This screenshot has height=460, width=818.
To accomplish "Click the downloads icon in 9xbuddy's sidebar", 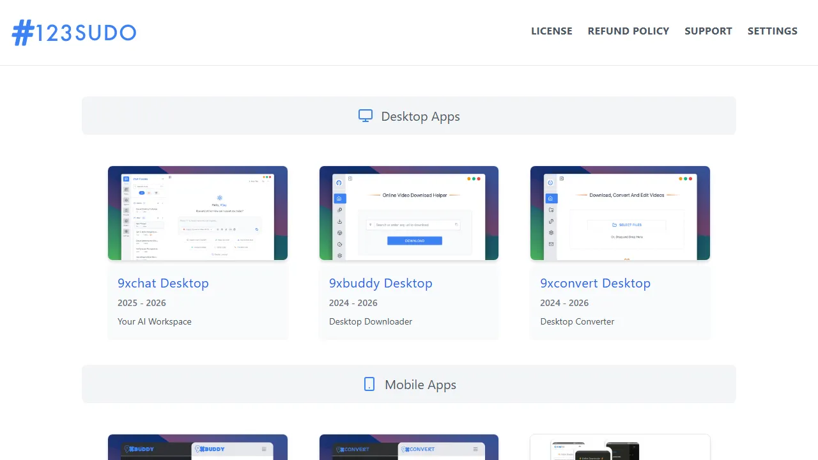I will tap(340, 222).
